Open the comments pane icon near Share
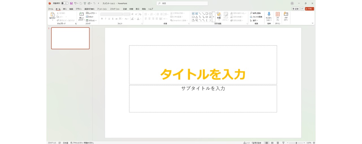Screen dimensions: 362x144 pos(302,9)
